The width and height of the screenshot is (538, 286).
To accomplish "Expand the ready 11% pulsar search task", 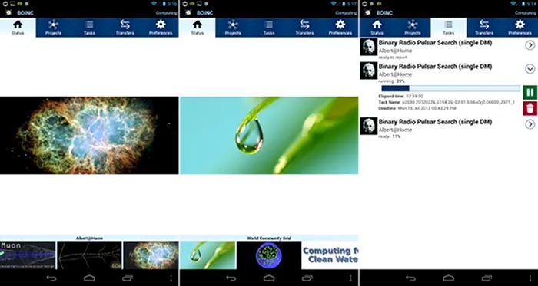I will point(530,124).
